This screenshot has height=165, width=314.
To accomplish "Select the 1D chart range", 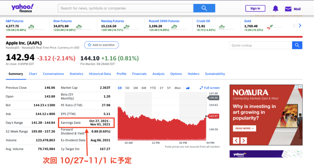I will 120,88.
